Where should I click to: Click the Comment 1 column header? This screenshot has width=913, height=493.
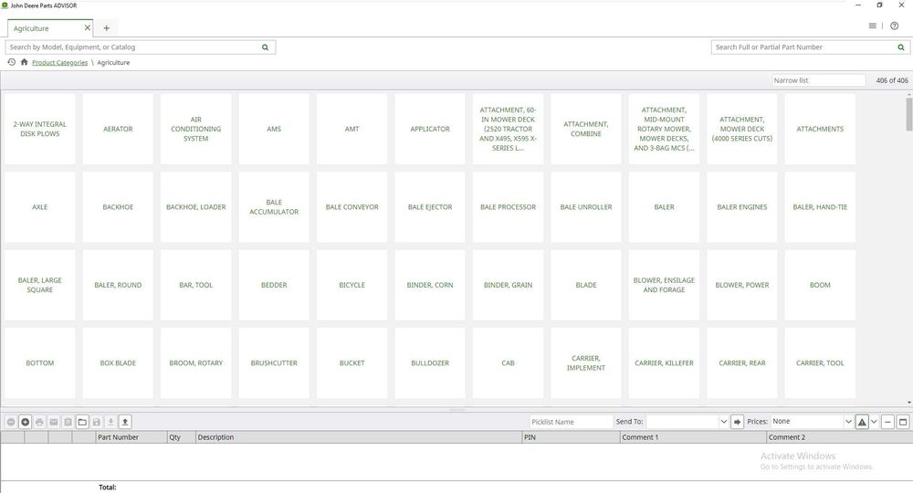click(x=693, y=437)
